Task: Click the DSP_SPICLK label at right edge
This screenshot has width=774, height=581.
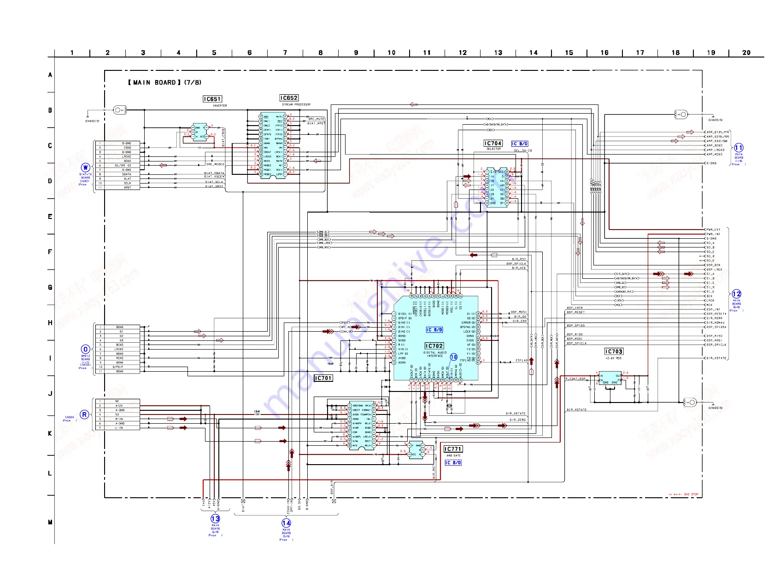Action: point(716,345)
